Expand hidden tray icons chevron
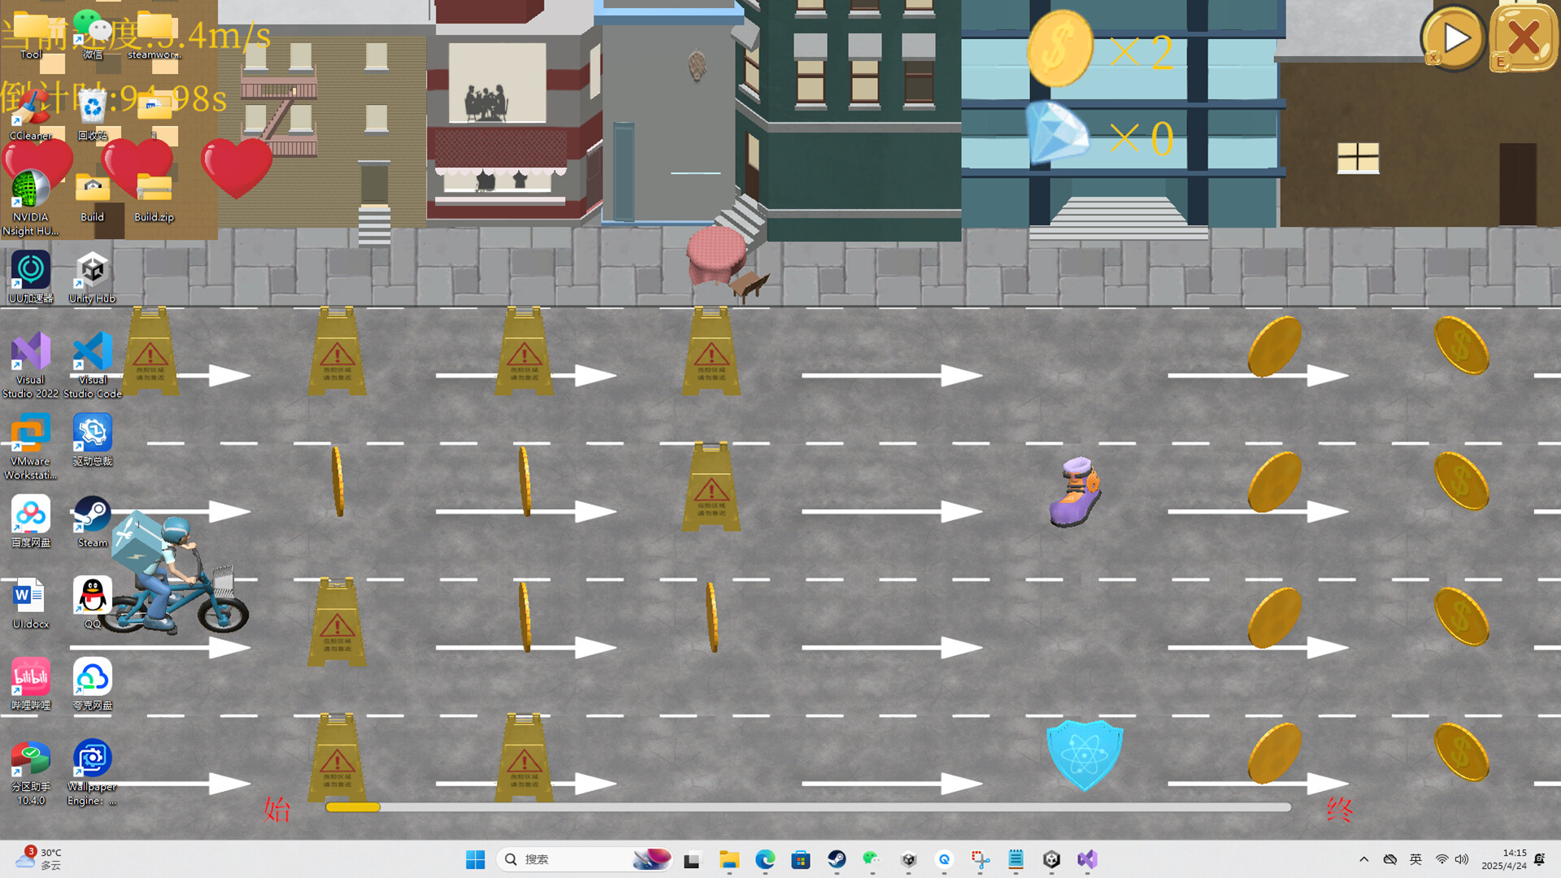This screenshot has width=1561, height=878. pyautogui.click(x=1364, y=858)
